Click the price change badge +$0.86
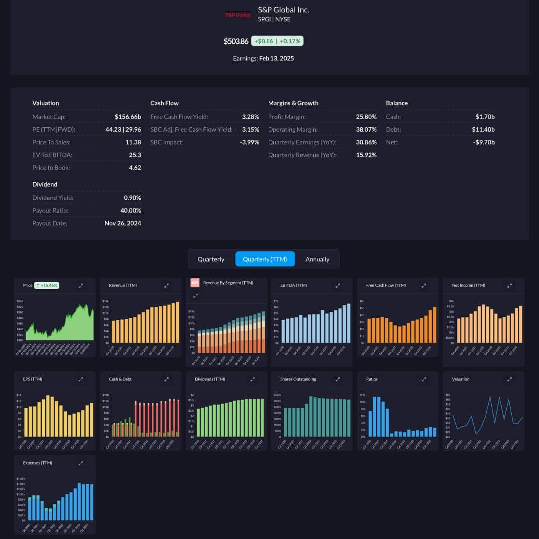539x539 pixels. [x=277, y=41]
